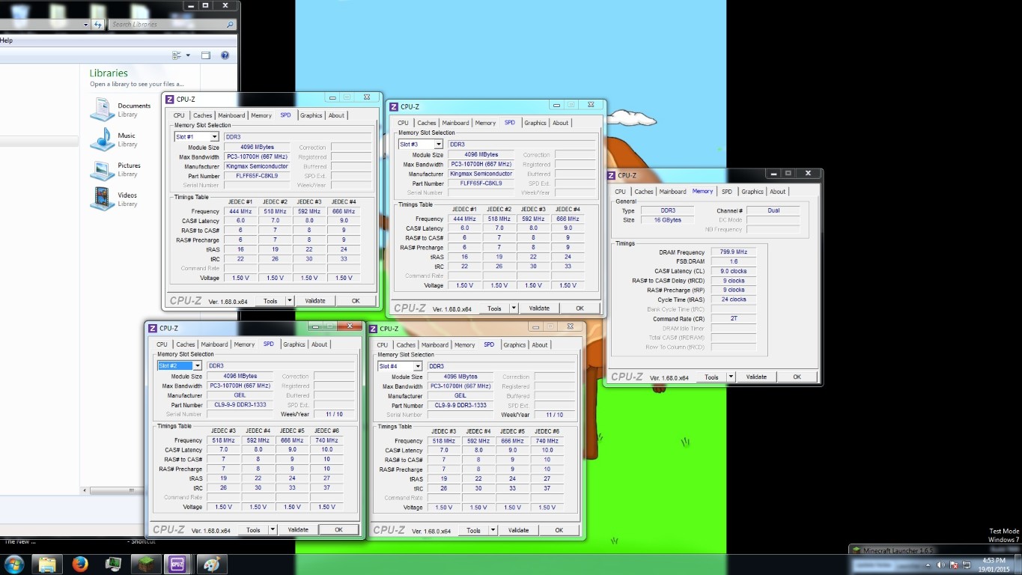Click Validate in Slot #4 CPU-Z window
The height and width of the screenshot is (575, 1022).
[x=518, y=531]
